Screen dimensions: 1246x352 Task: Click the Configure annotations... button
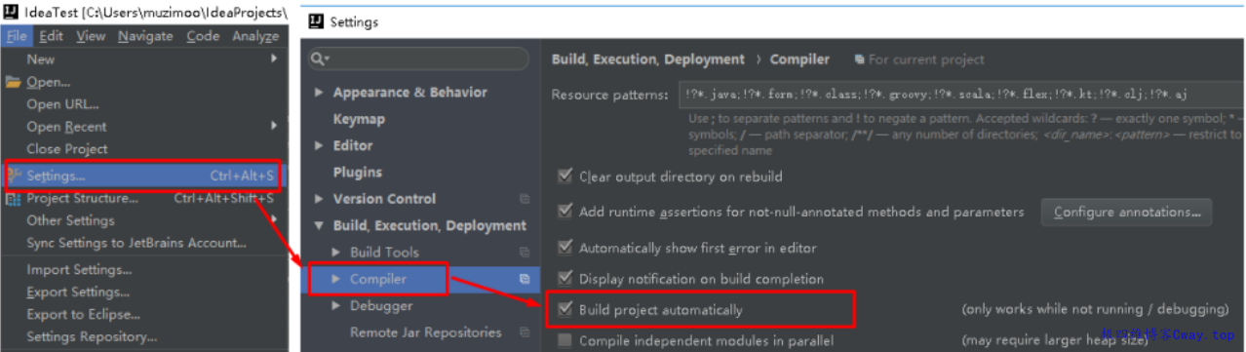pyautogui.click(x=1126, y=212)
